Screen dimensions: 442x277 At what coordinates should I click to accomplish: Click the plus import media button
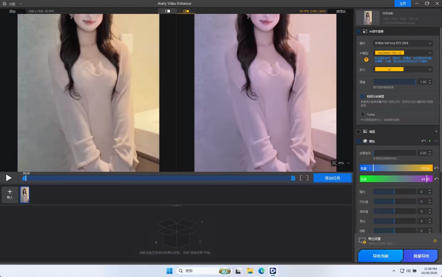[x=10, y=194]
